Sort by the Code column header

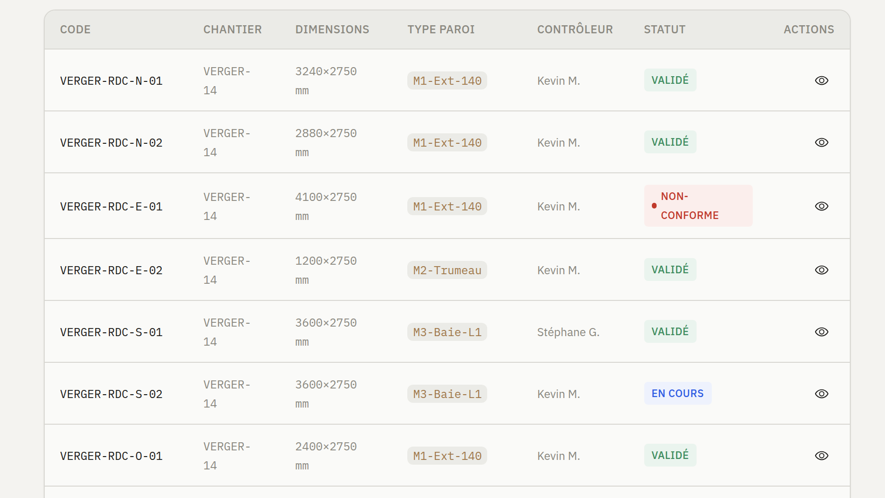pos(75,30)
